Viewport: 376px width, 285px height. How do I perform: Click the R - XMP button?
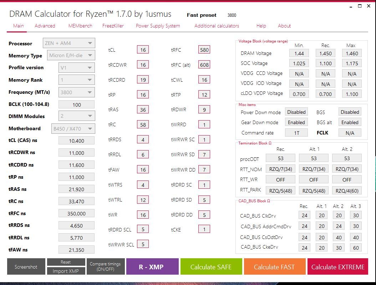coord(152,266)
